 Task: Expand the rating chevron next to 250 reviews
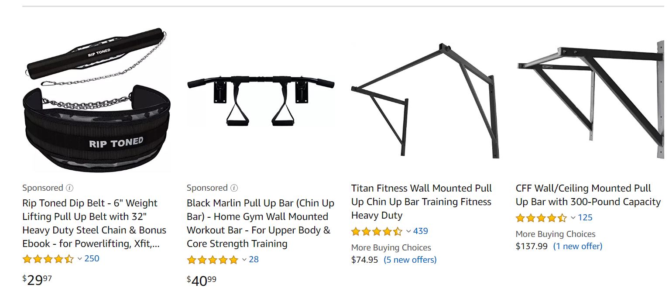pos(80,259)
